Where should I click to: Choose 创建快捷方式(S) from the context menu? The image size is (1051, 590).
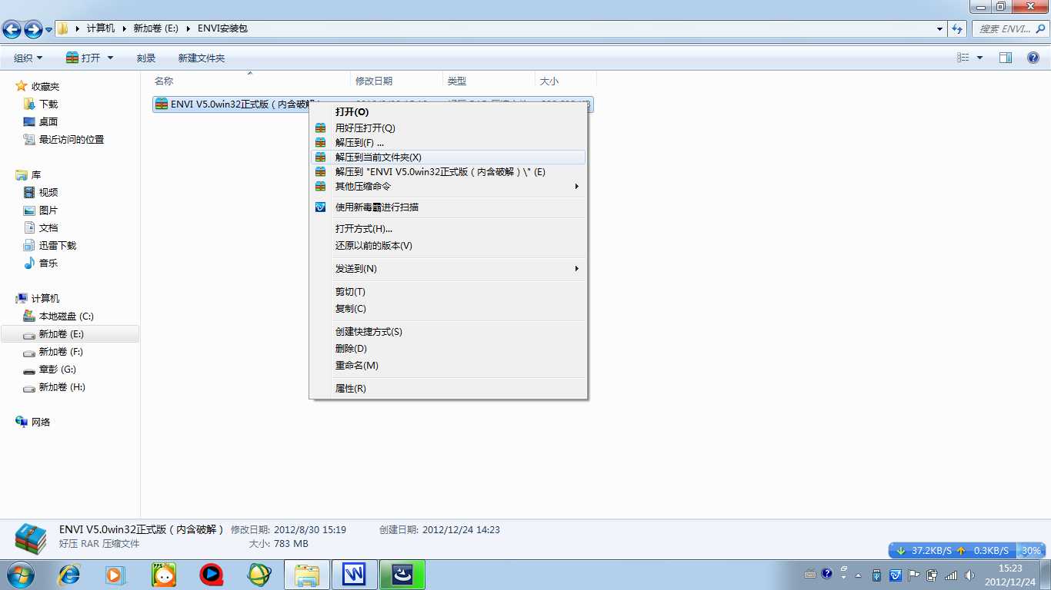coord(448,332)
